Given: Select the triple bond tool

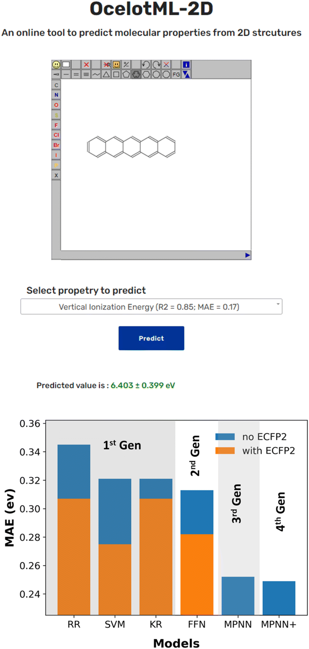Looking at the screenshot, I should (x=86, y=74).
